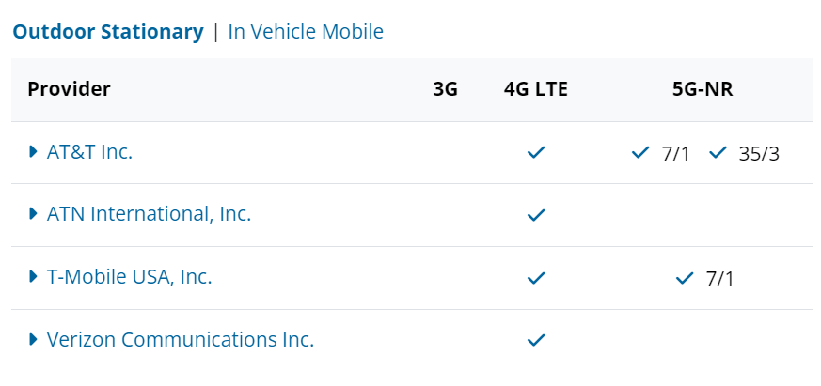Click T-Mobile's 5G-NR 7/1 checkmark
Viewport: 821px width, 386px height.
coord(685,278)
